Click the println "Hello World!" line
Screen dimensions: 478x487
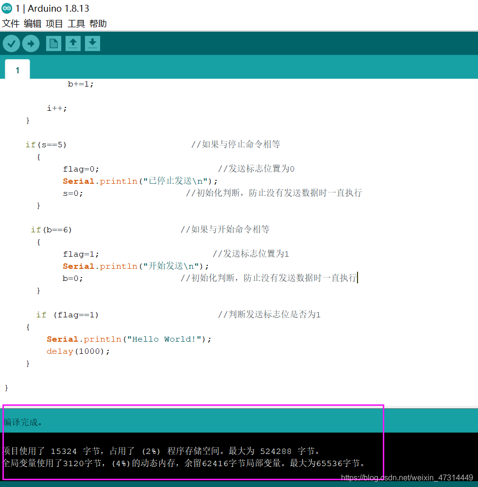[x=129, y=339]
